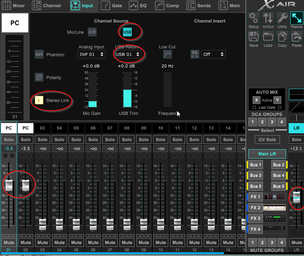Check the right Last Gate checkbox

tap(279, 107)
